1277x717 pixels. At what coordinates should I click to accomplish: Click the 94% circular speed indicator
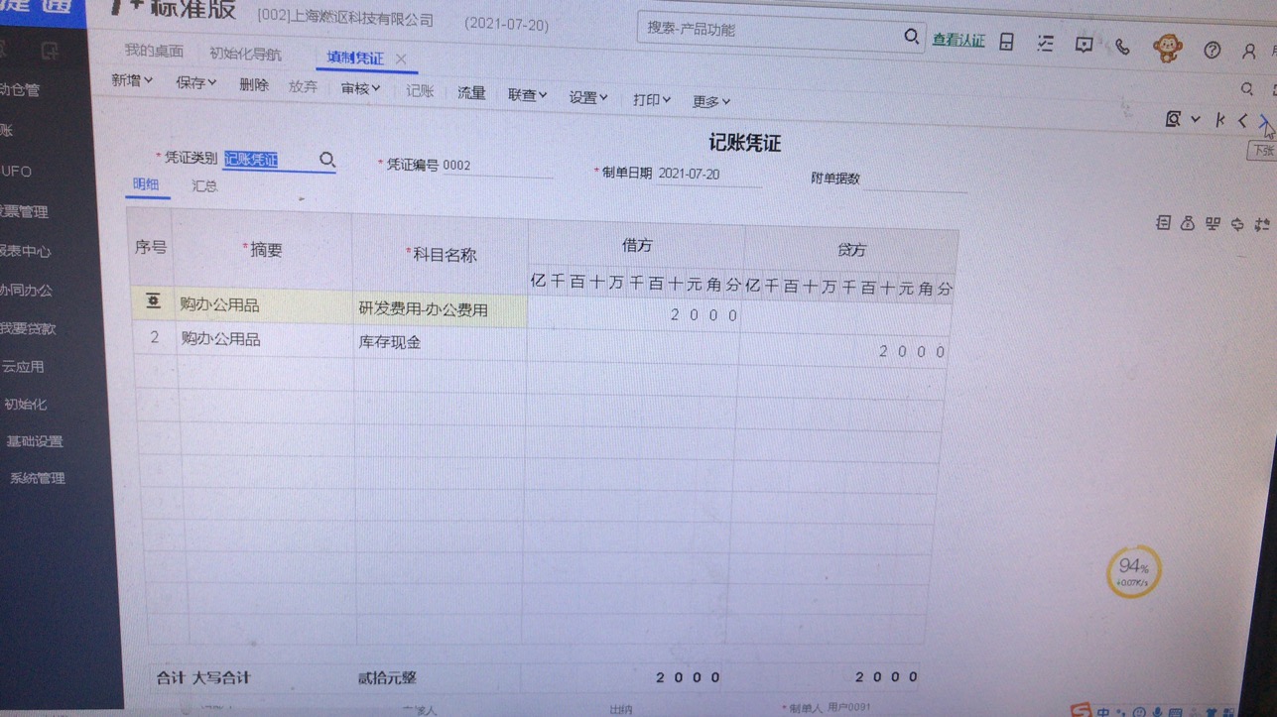(x=1133, y=571)
